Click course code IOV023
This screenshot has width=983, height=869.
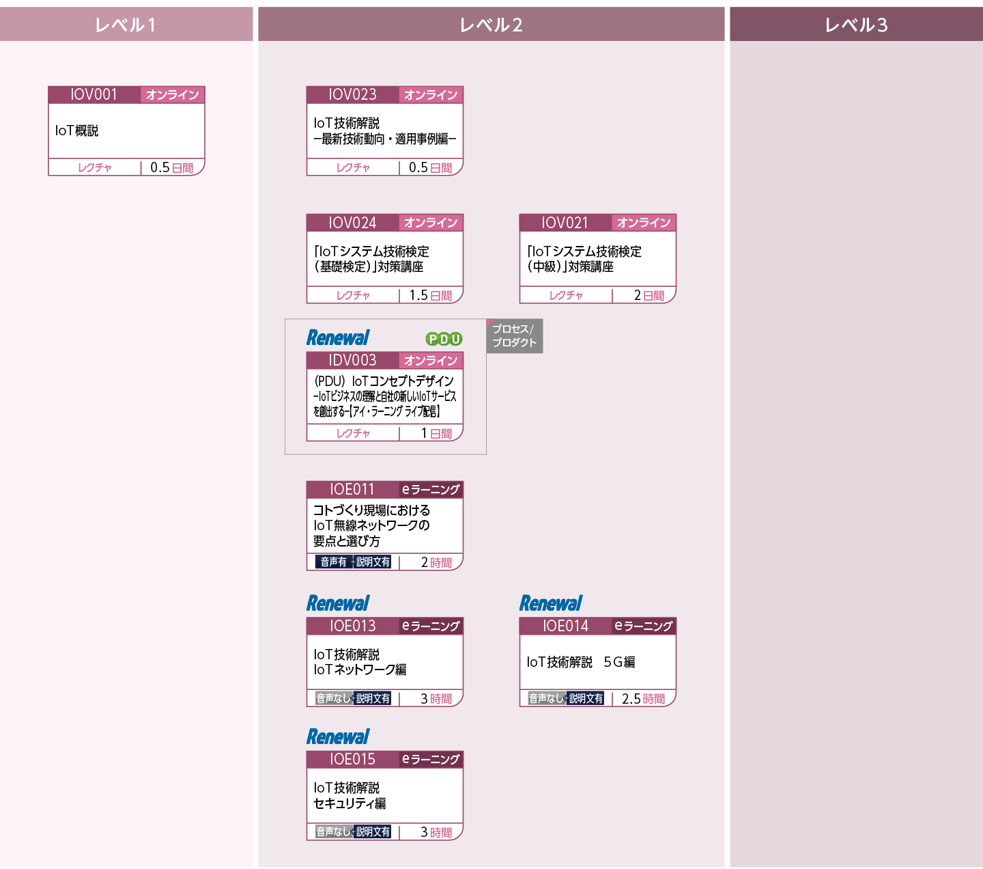(352, 94)
